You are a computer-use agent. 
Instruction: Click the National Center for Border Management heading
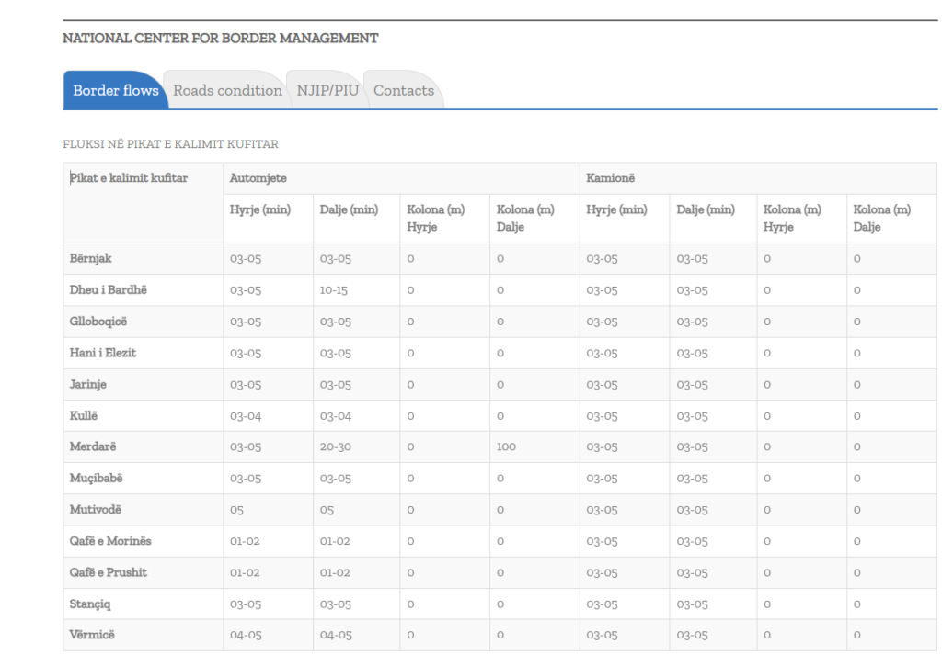[x=220, y=39]
